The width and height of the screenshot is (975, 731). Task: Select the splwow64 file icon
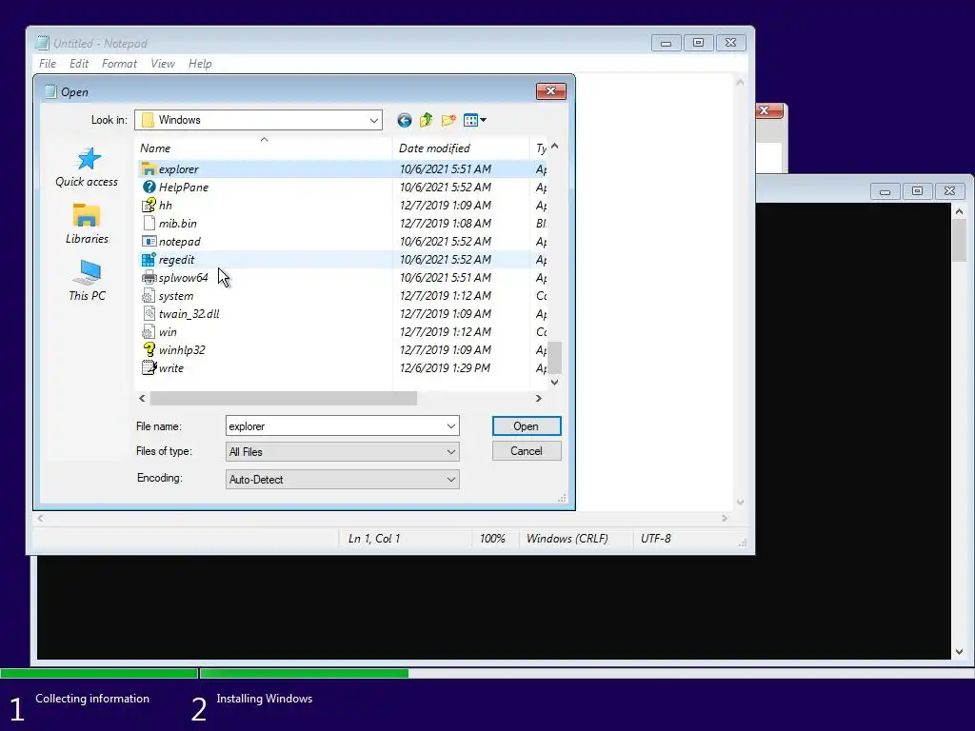point(149,277)
